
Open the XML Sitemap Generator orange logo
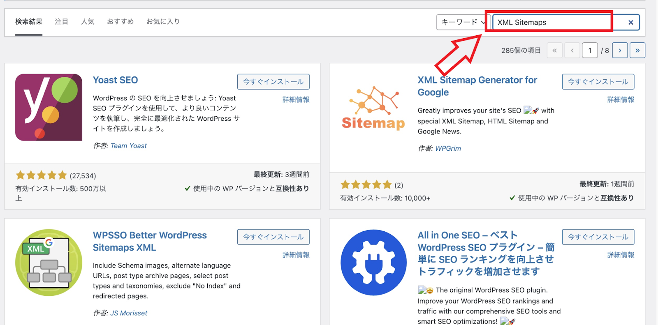pos(373,108)
